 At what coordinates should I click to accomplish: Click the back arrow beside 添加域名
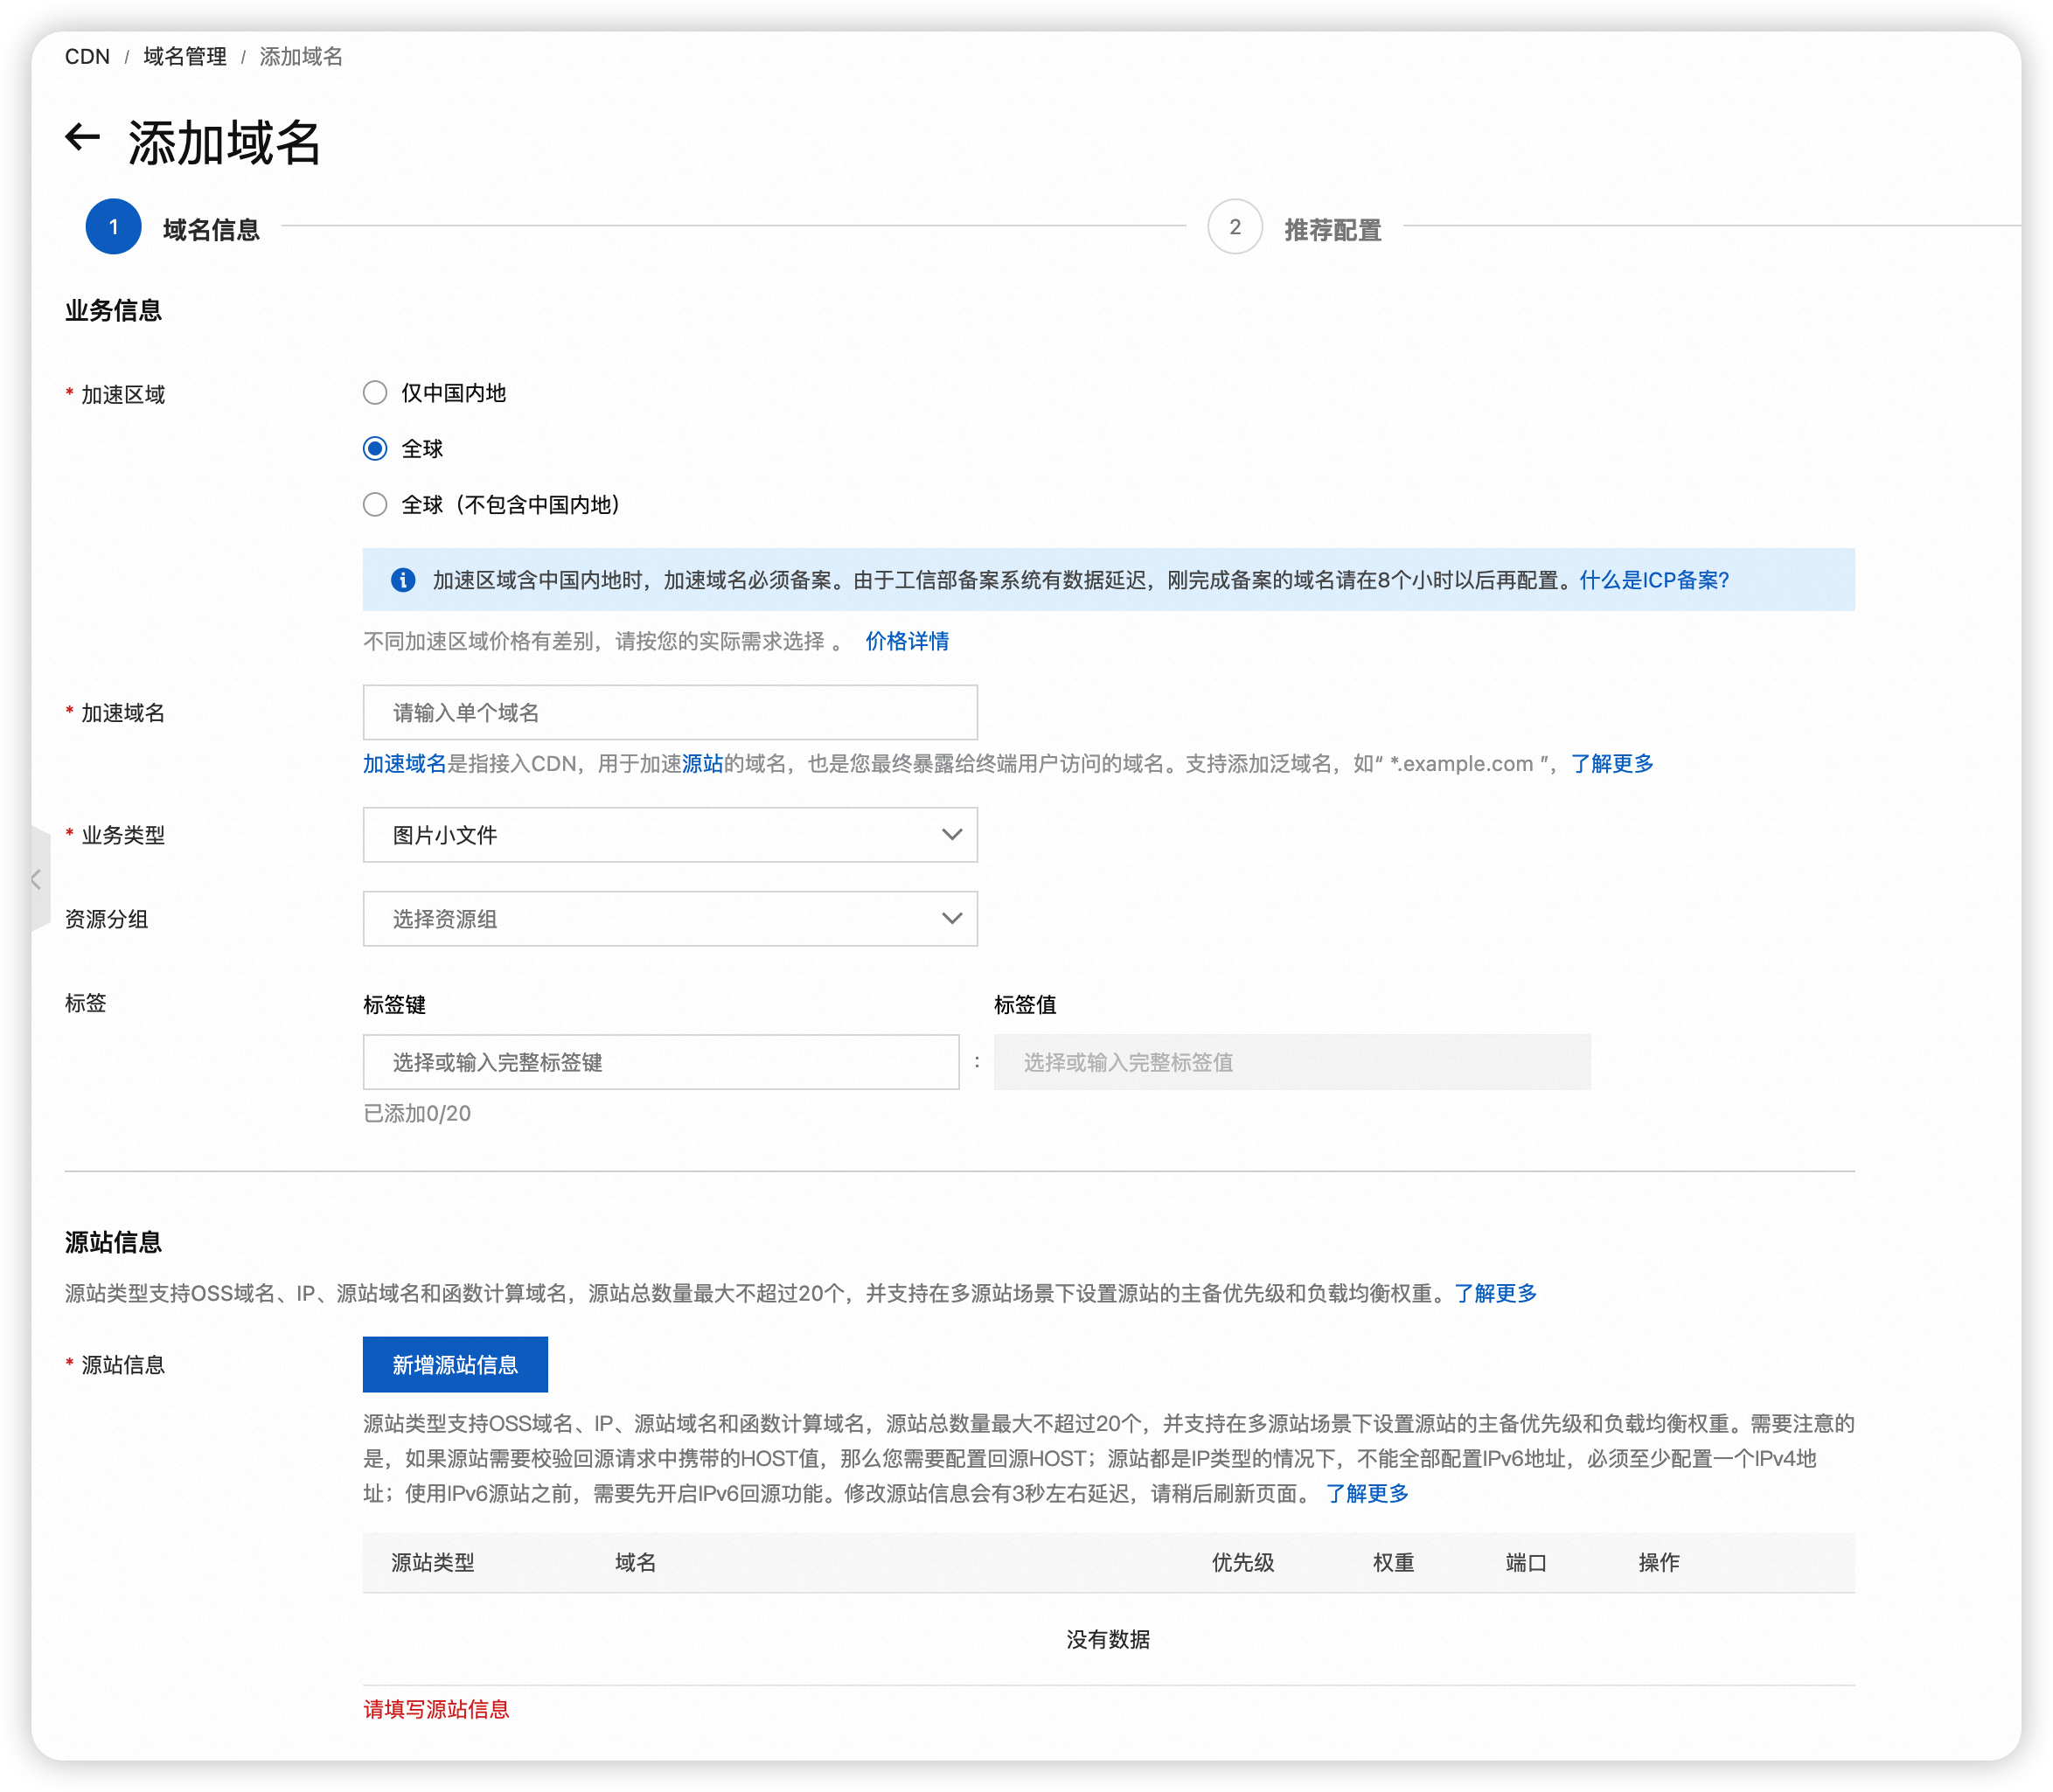(83, 138)
